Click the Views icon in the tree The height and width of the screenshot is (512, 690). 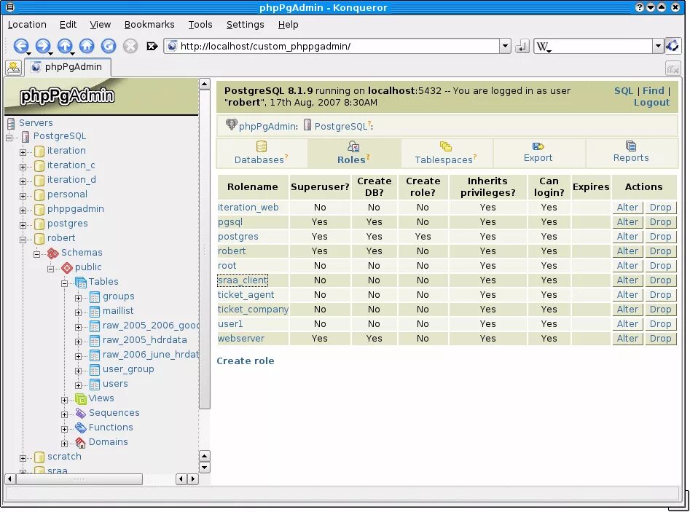(81, 399)
